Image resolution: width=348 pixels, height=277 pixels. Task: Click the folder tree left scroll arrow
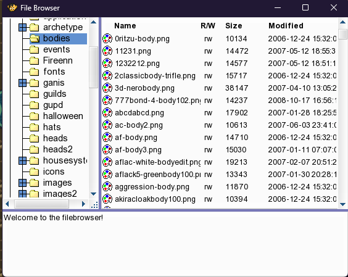(x=7, y=204)
